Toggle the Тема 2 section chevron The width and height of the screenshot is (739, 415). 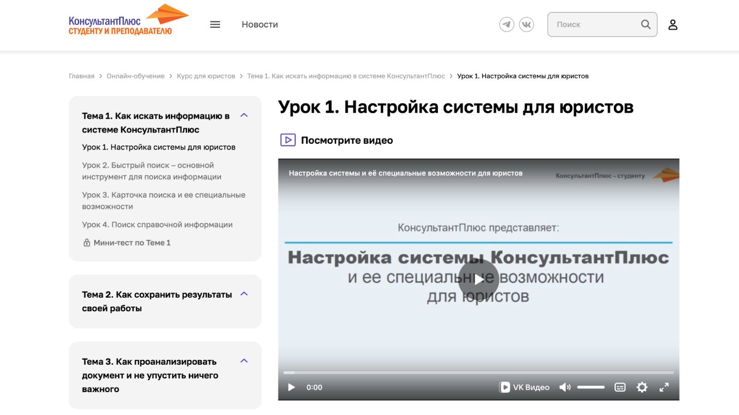click(x=244, y=294)
